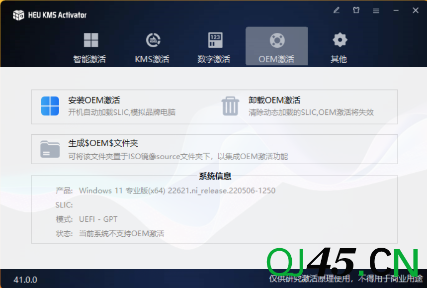Click the KMS circular icon
This screenshot has width=427, height=288.
tap(153, 40)
